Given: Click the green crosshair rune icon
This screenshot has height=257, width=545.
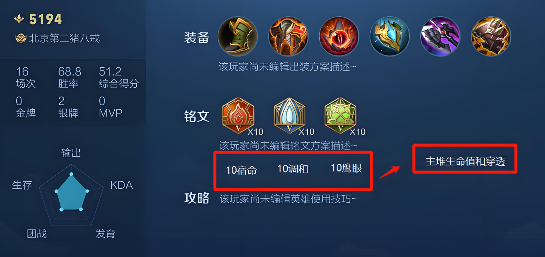Looking at the screenshot, I should (x=340, y=116).
